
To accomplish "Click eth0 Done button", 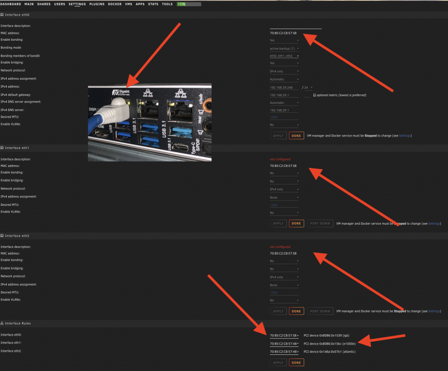I will click(296, 136).
